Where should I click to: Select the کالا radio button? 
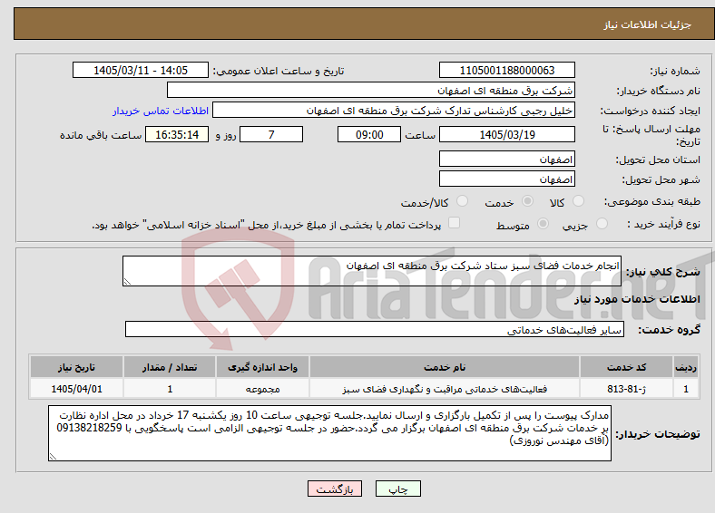pyautogui.click(x=578, y=201)
